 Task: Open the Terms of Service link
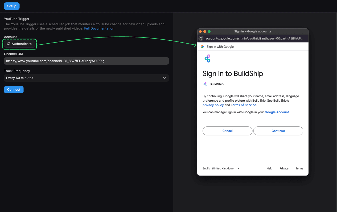(243, 105)
